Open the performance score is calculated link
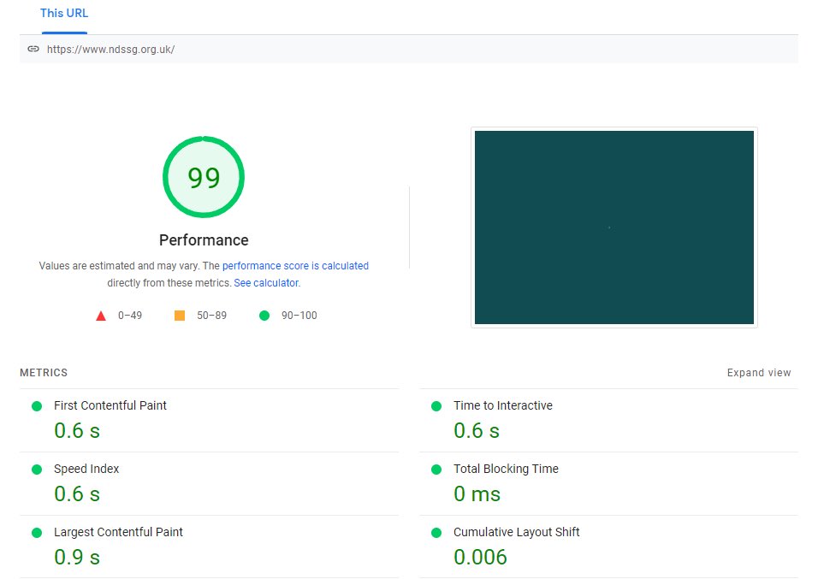This screenshot has height=579, width=818. [295, 265]
